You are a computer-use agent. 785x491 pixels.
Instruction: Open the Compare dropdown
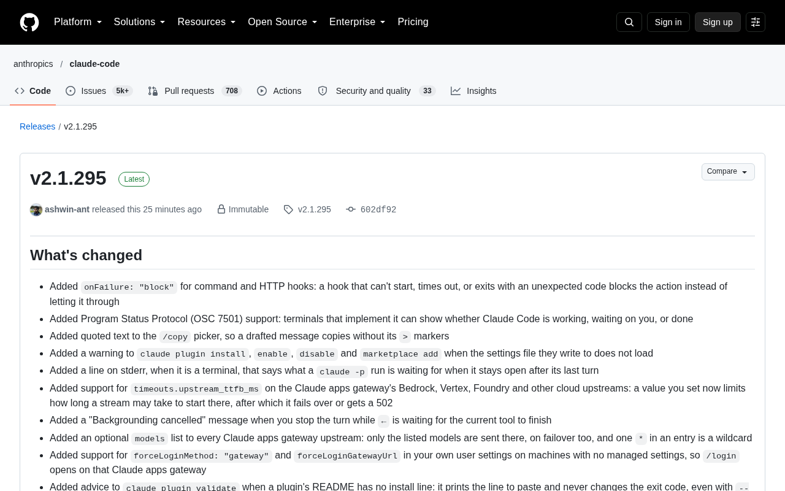coord(728,172)
